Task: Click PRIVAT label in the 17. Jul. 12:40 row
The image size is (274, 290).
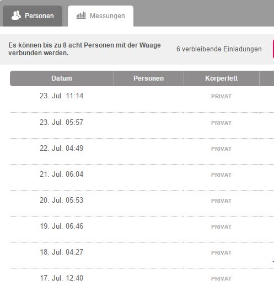Action: click(x=221, y=278)
